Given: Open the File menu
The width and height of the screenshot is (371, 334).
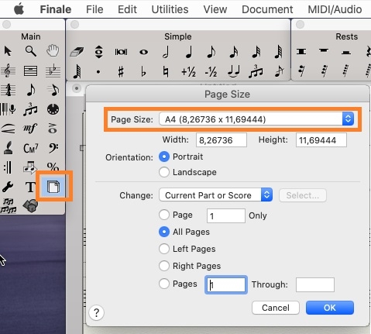Looking at the screenshot, I should pos(94,9).
